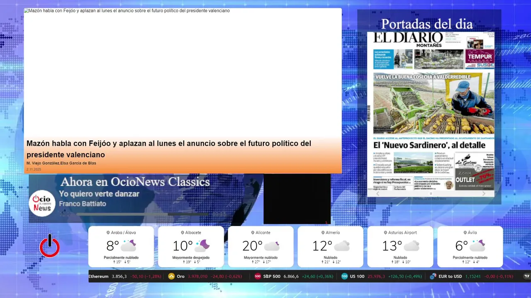The width and height of the screenshot is (531, 298).
Task: Click Ávila partly cloudy night icon
Action: click(x=477, y=246)
